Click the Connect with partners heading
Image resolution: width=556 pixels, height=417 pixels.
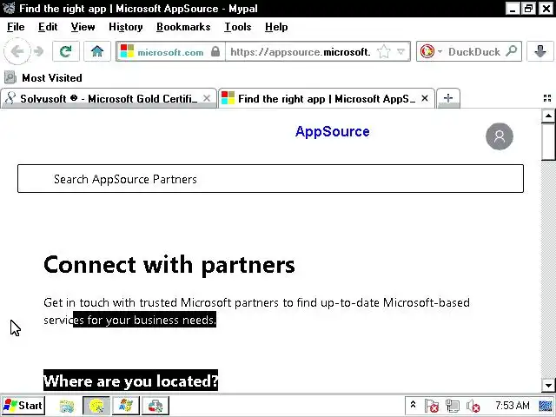[169, 264]
